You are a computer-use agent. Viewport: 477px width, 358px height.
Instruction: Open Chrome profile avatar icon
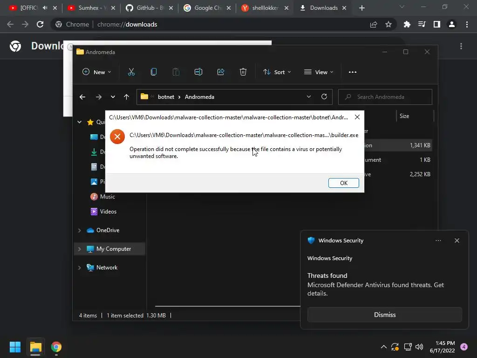(452, 24)
